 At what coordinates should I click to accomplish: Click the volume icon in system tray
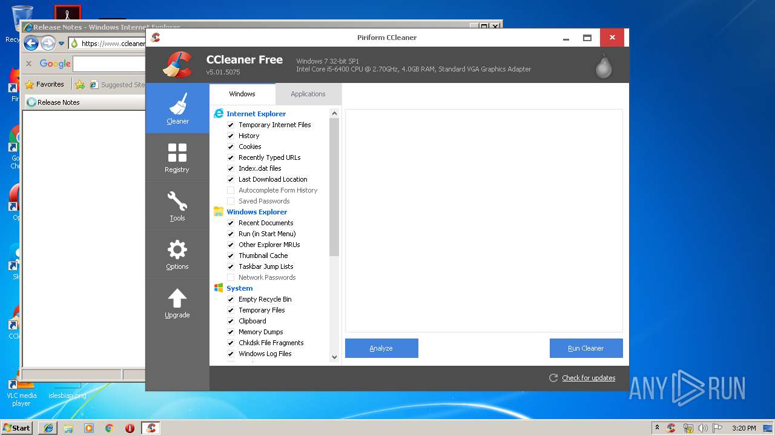coord(702,428)
